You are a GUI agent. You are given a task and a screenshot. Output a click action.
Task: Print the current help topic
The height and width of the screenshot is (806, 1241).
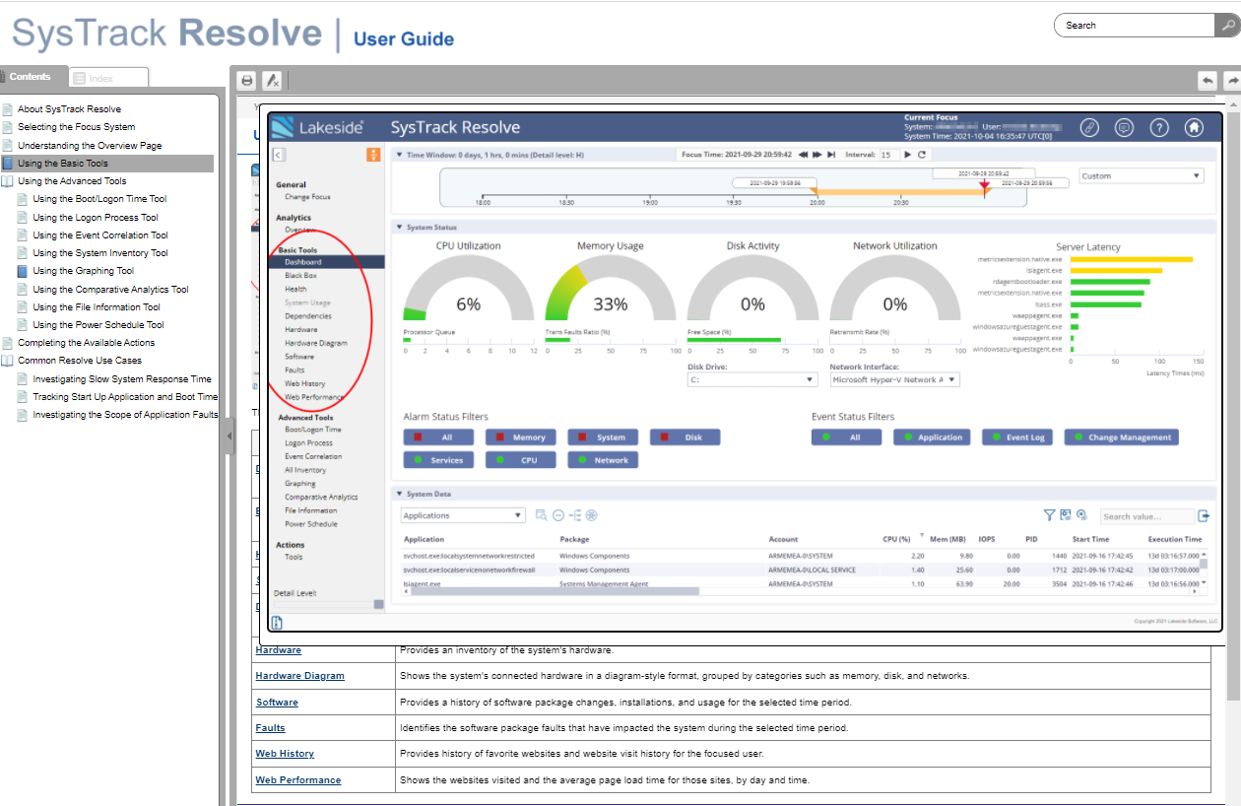[x=247, y=81]
